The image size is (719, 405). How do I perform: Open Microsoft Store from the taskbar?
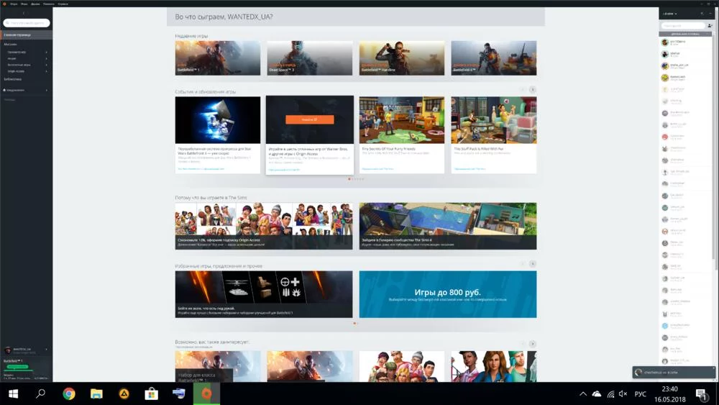coord(151,393)
